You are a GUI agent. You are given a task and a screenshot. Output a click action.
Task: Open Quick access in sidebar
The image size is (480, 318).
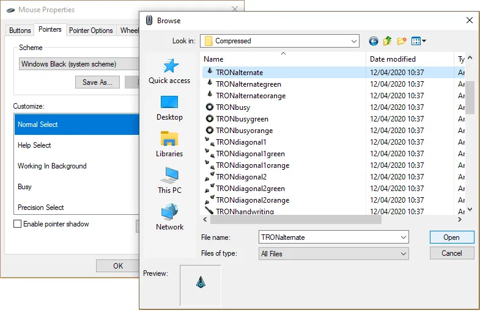(169, 71)
